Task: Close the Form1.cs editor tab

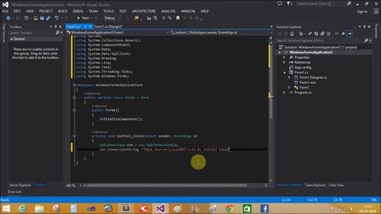Action: coord(90,26)
